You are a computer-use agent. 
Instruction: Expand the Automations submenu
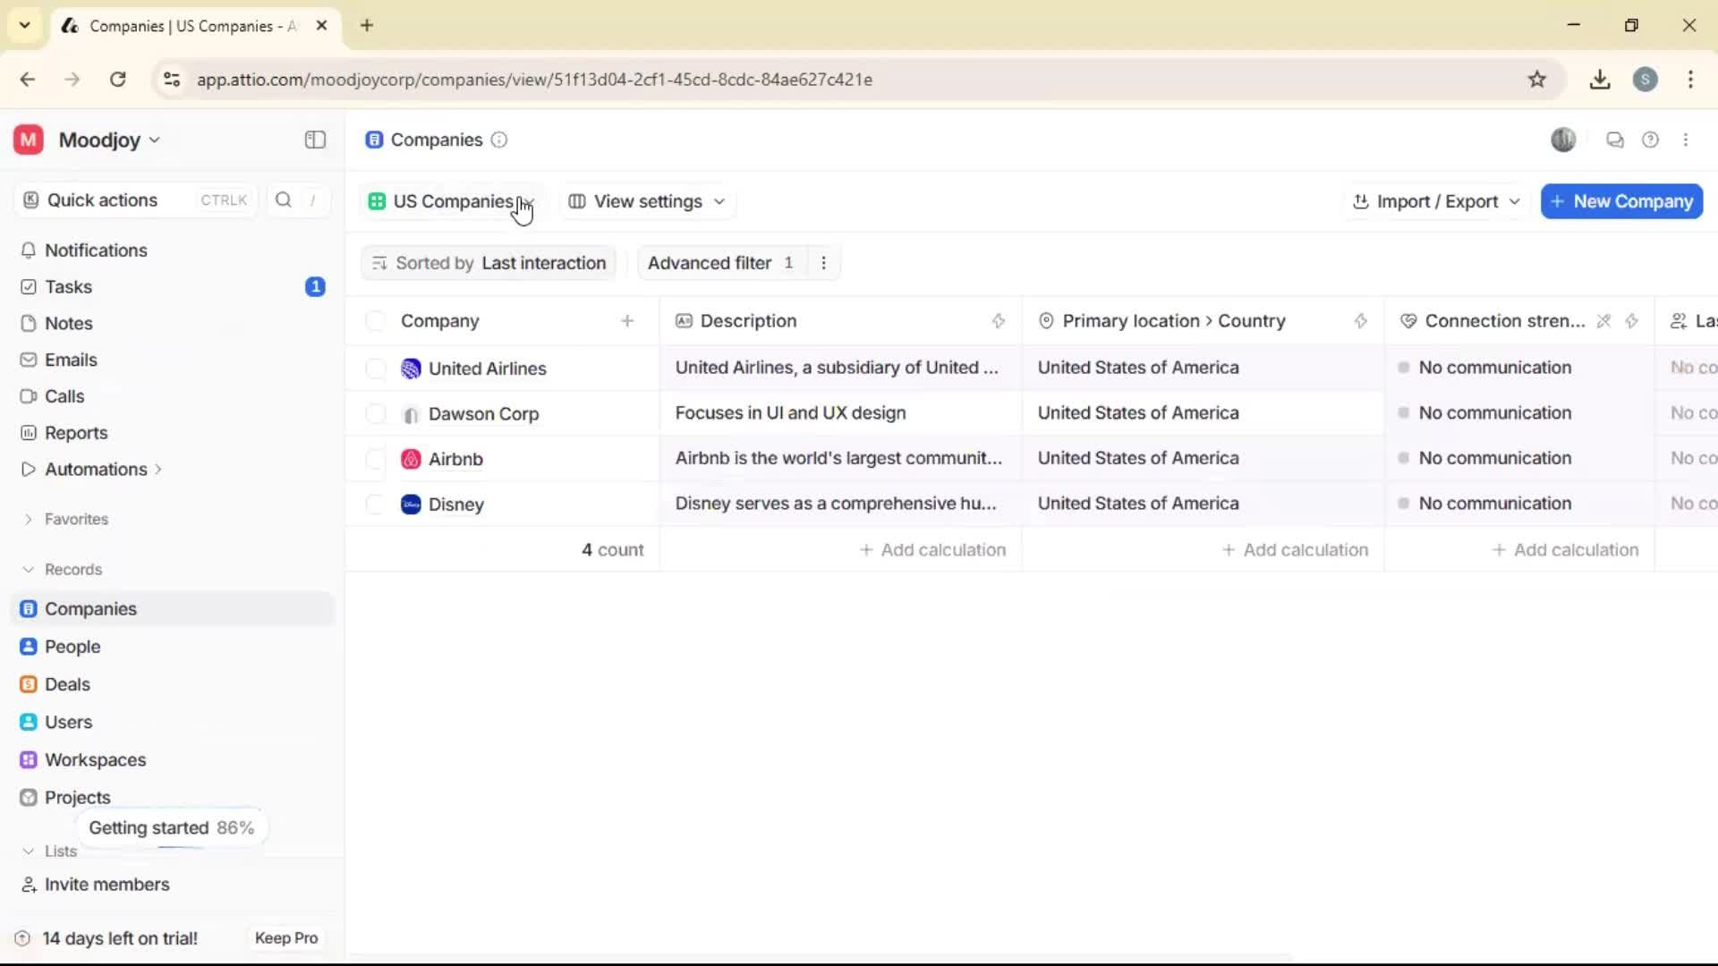point(158,470)
